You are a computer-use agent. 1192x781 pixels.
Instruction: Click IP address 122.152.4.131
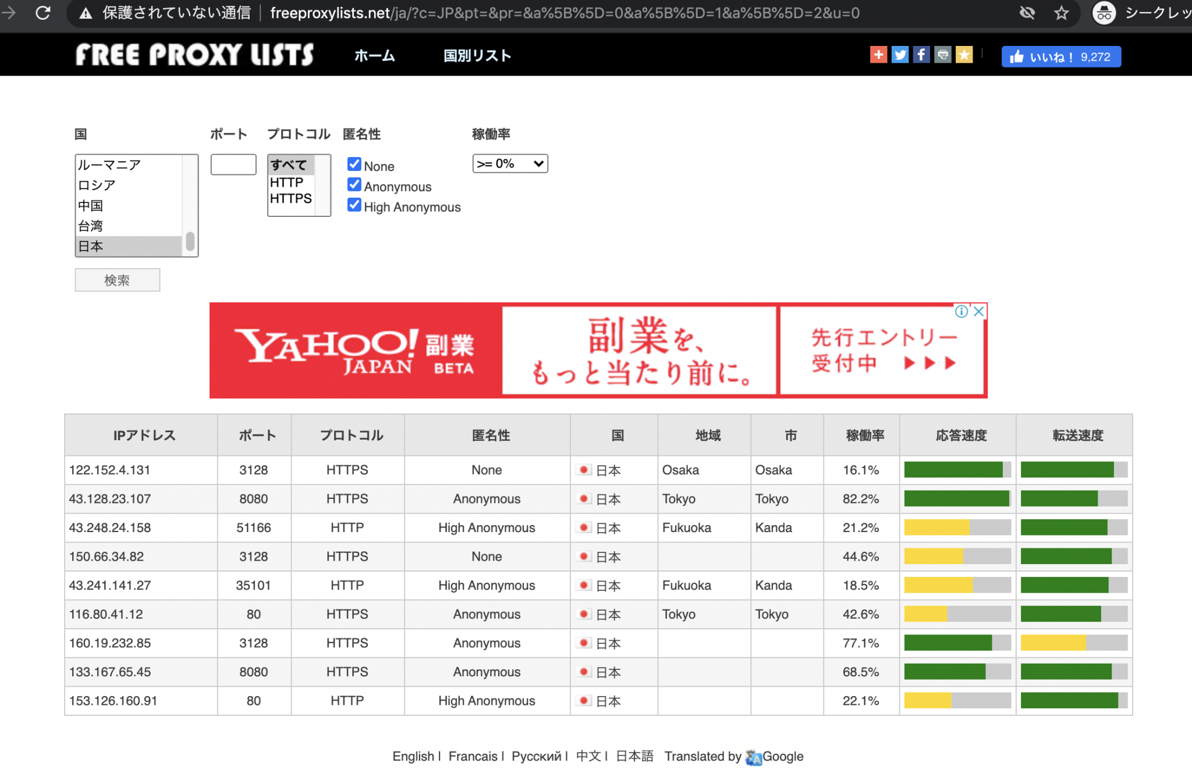coord(109,470)
